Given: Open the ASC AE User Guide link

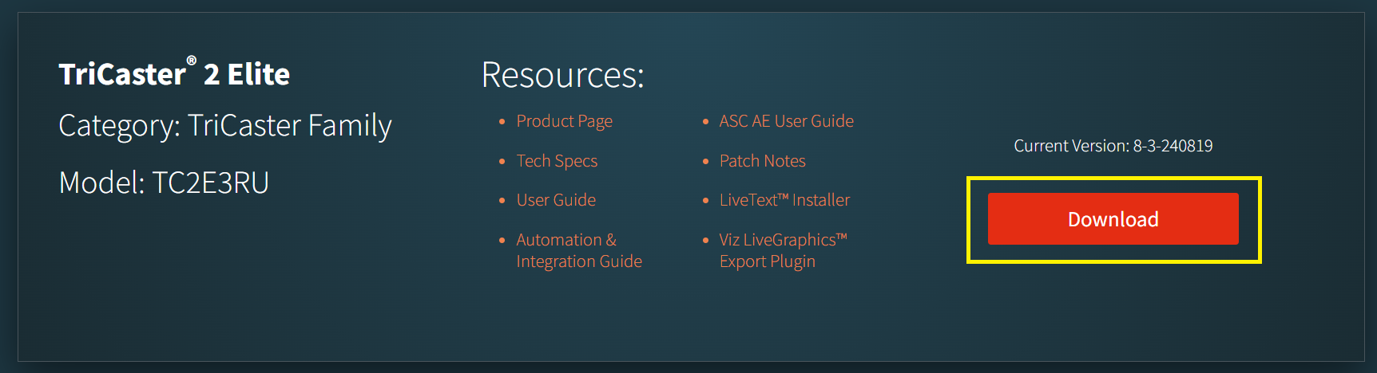Looking at the screenshot, I should [x=786, y=121].
